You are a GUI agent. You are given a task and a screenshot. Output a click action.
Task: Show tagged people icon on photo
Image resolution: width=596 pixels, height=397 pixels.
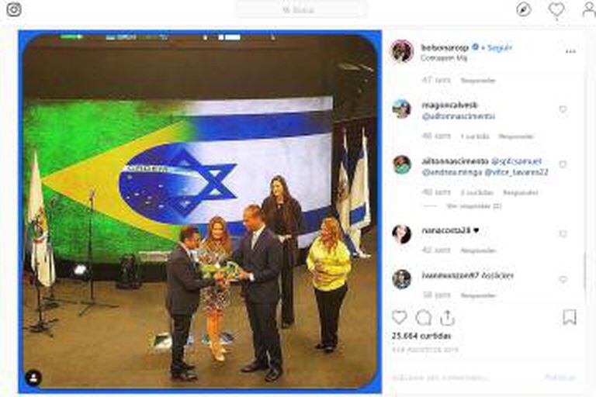pos(33,378)
